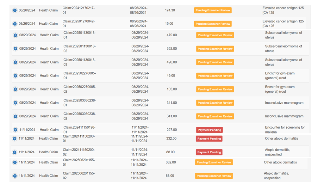Click Payment Pending badge for 227.00 claim
Viewport: 324px width, 184px height.
click(209, 130)
